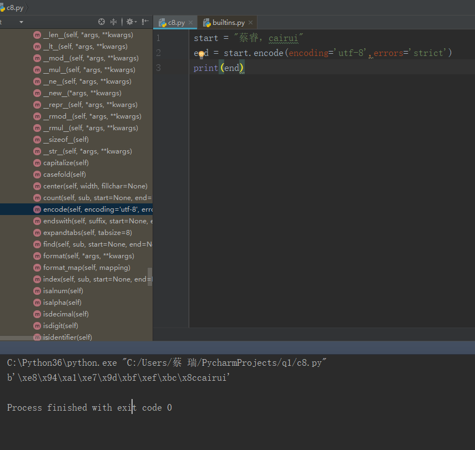This screenshot has height=450, width=475.
Task: Close the c8.py tab
Action: (190, 22)
